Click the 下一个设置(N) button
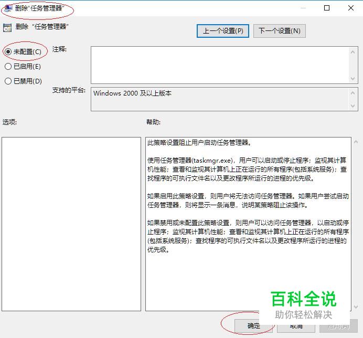Viewport: 363px width, 338px height. 280,31
